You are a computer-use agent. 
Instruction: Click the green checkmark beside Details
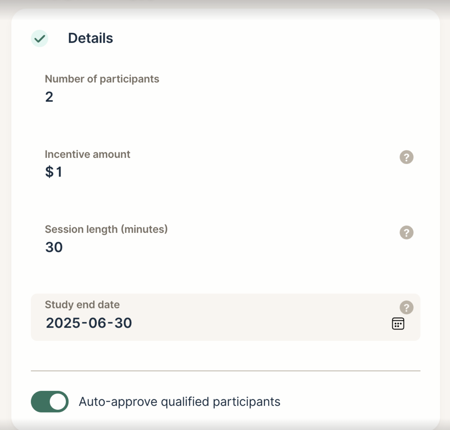pyautogui.click(x=40, y=38)
